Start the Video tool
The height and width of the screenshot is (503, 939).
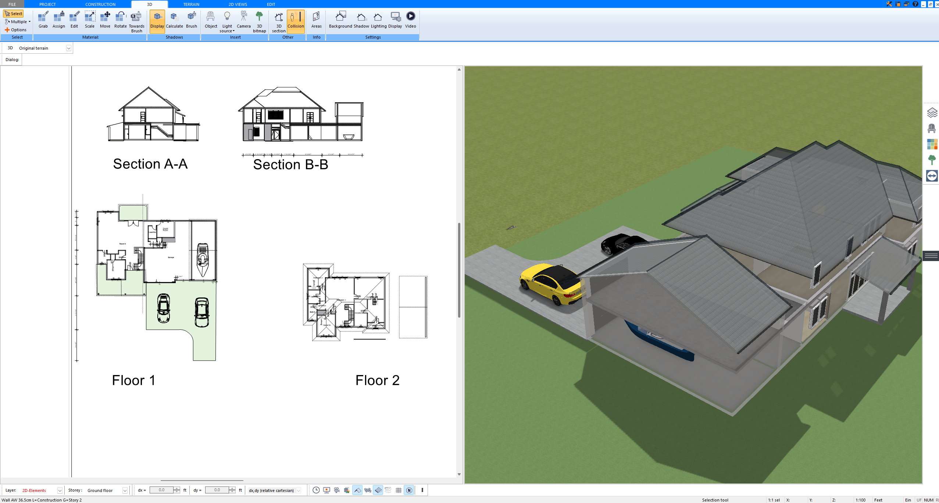[411, 20]
